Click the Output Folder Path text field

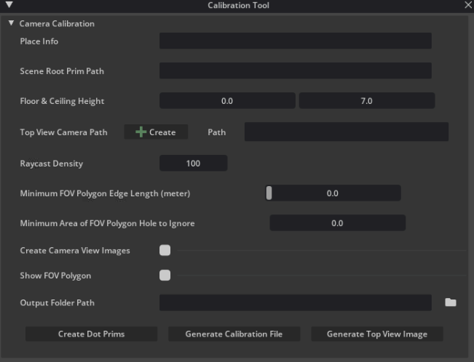[295, 302]
